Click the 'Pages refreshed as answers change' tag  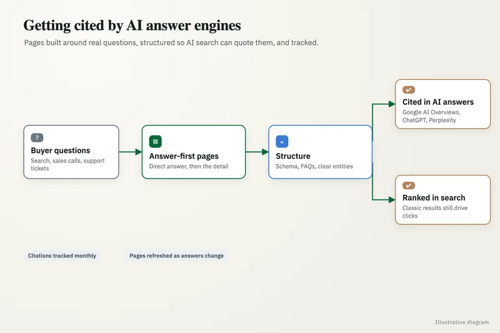[176, 256]
